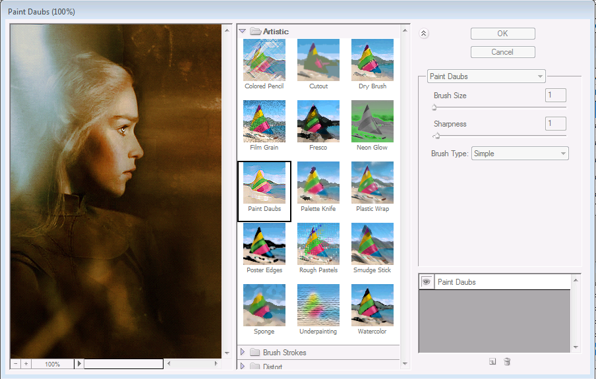Pick the Plastic Wrap filter

pyautogui.click(x=372, y=183)
